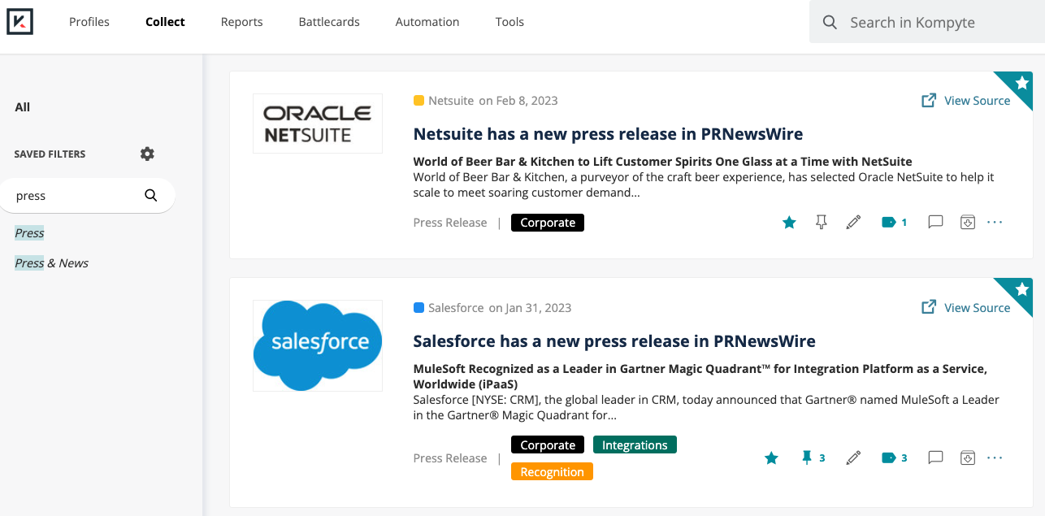The height and width of the screenshot is (516, 1045).
Task: Open the Tools menu
Action: click(x=509, y=22)
